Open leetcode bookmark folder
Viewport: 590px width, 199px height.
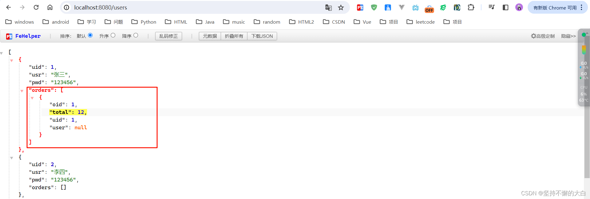coord(420,22)
